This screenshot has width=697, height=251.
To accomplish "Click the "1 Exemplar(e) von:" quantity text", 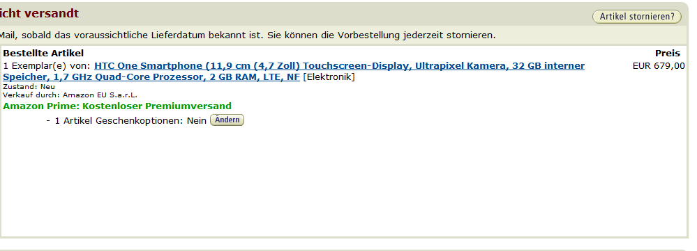I will tap(47, 66).
